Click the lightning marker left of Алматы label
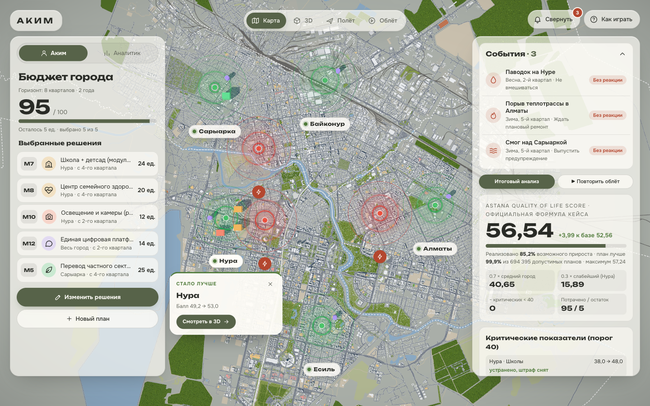Image resolution: width=650 pixels, height=406 pixels. [x=380, y=257]
